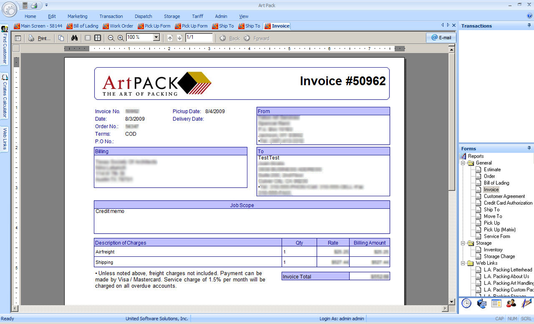Click the clock icon in bottom panel

pyautogui.click(x=466, y=304)
